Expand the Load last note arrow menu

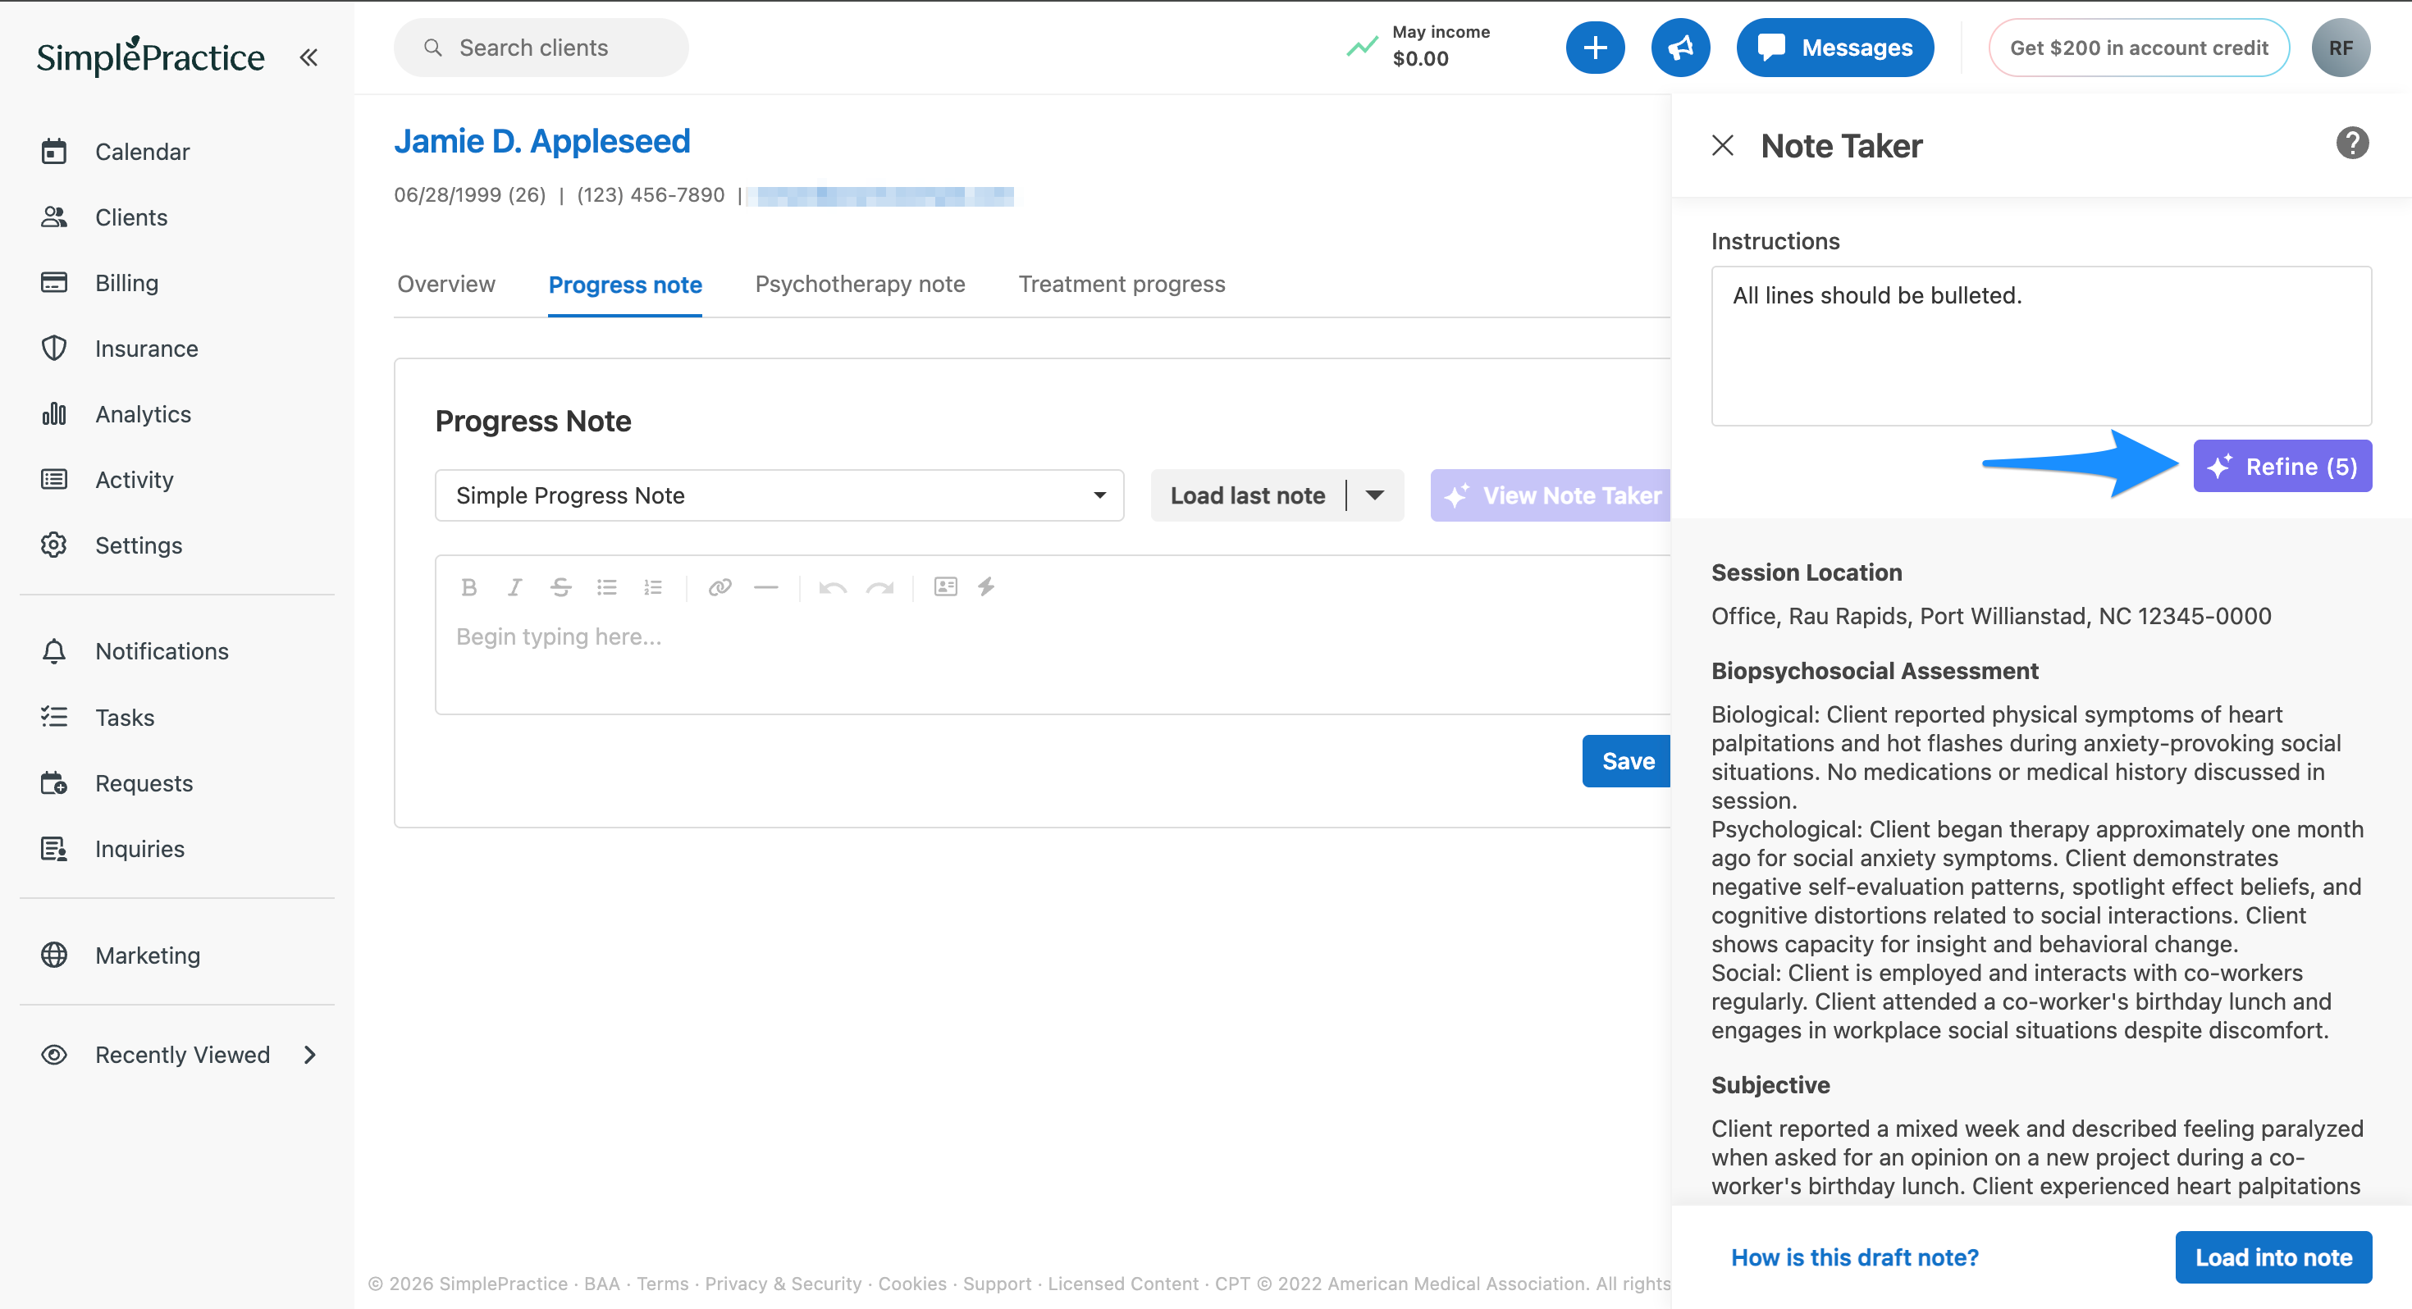1374,495
